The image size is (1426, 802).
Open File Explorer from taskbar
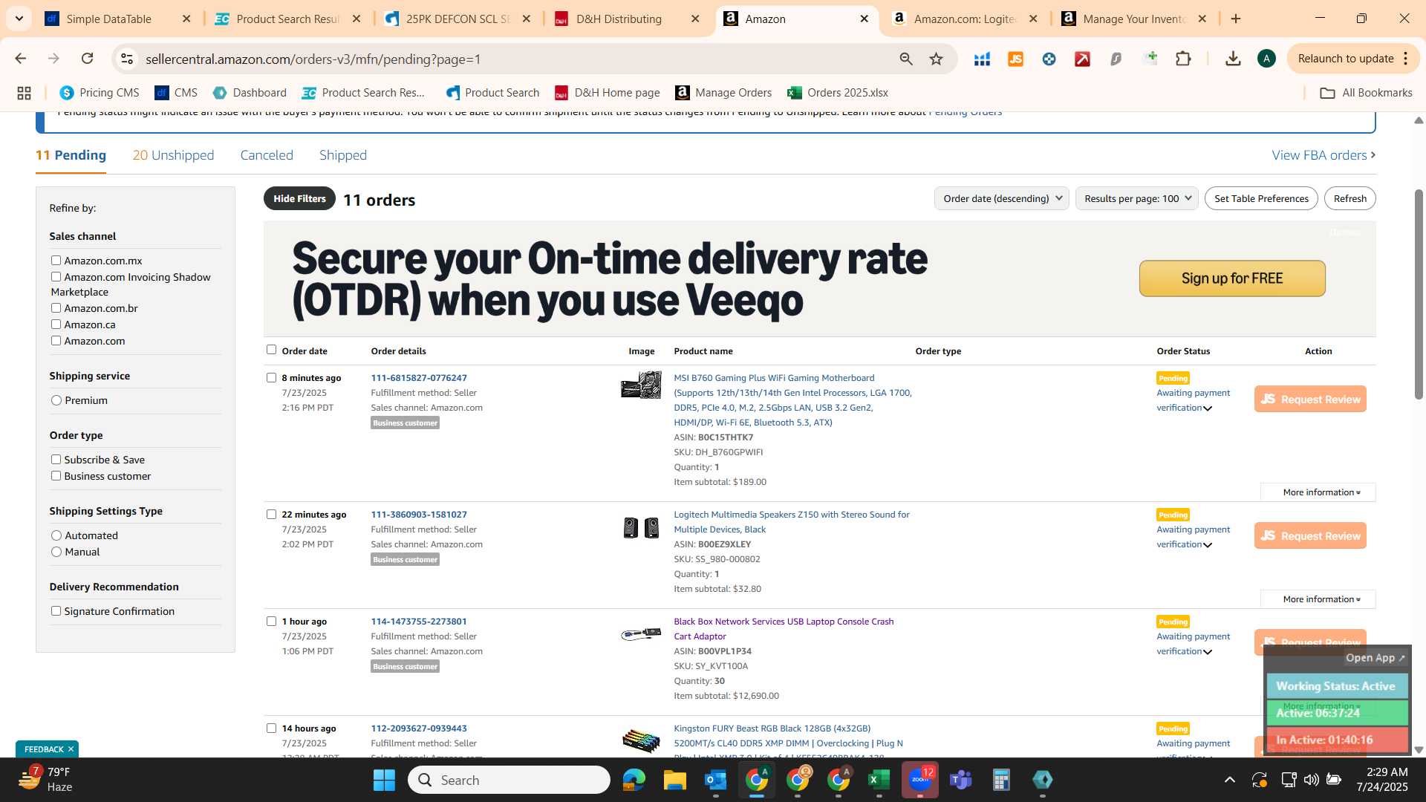674,780
